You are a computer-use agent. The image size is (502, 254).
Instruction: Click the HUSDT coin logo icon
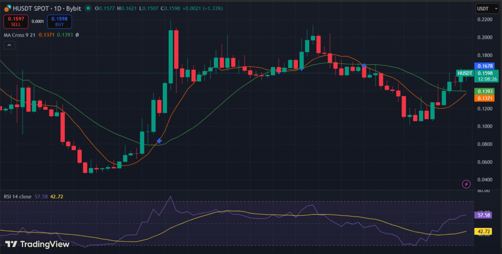(5, 8)
